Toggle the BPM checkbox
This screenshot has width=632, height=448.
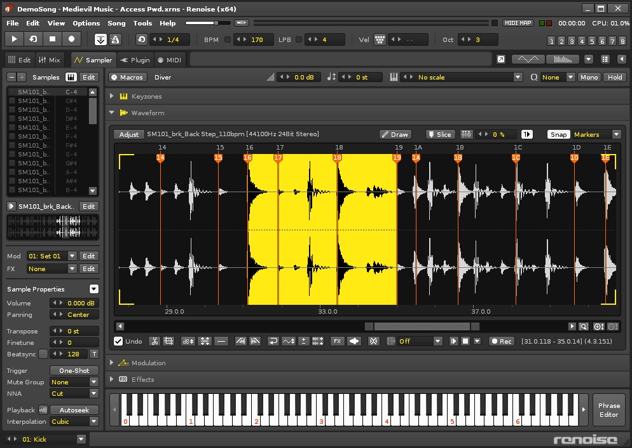click(228, 39)
